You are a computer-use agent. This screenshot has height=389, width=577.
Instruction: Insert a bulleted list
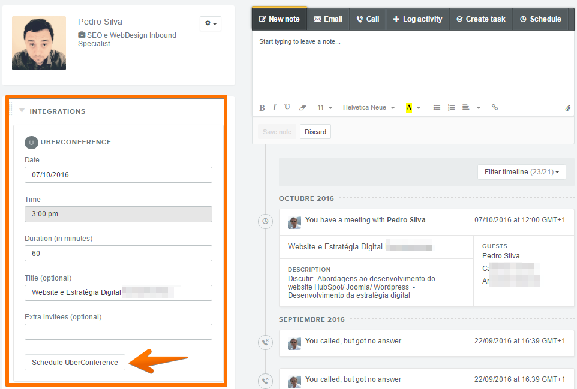click(437, 108)
